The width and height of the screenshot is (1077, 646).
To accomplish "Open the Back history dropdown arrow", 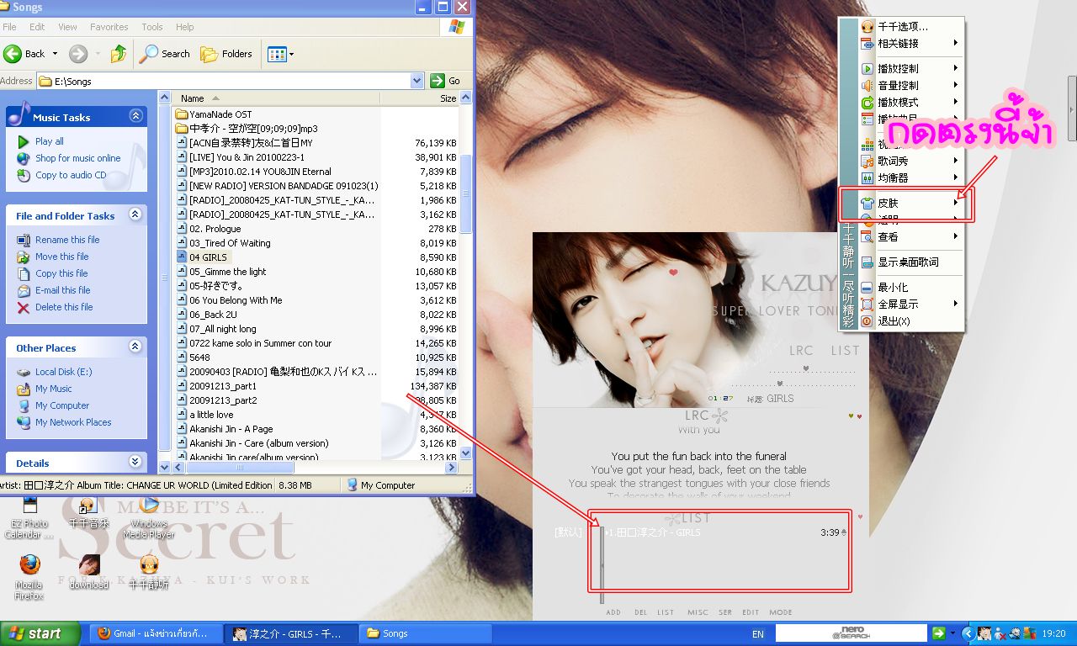I will 56,54.
